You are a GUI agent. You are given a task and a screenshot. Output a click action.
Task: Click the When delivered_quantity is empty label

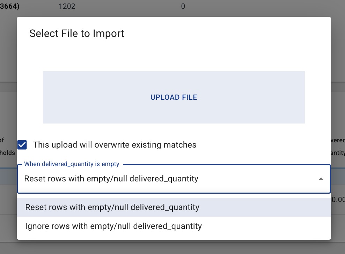tap(72, 164)
